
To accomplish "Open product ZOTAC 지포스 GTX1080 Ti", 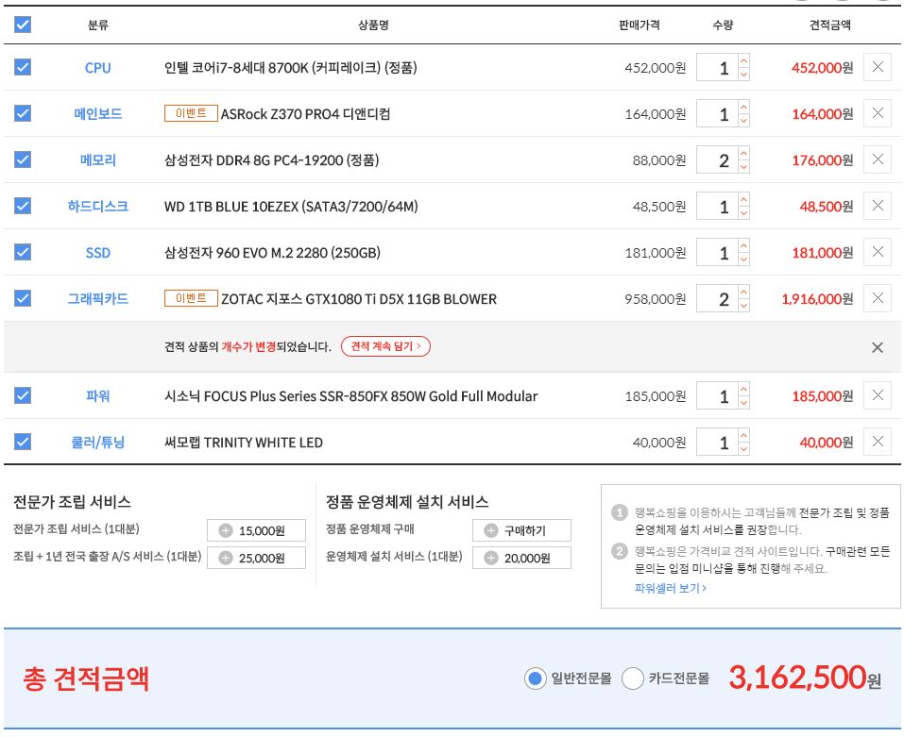I will (359, 299).
